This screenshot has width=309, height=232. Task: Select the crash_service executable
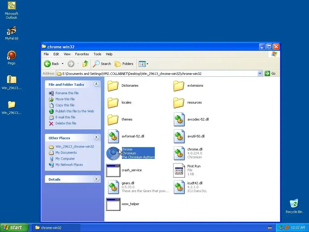pos(124,170)
